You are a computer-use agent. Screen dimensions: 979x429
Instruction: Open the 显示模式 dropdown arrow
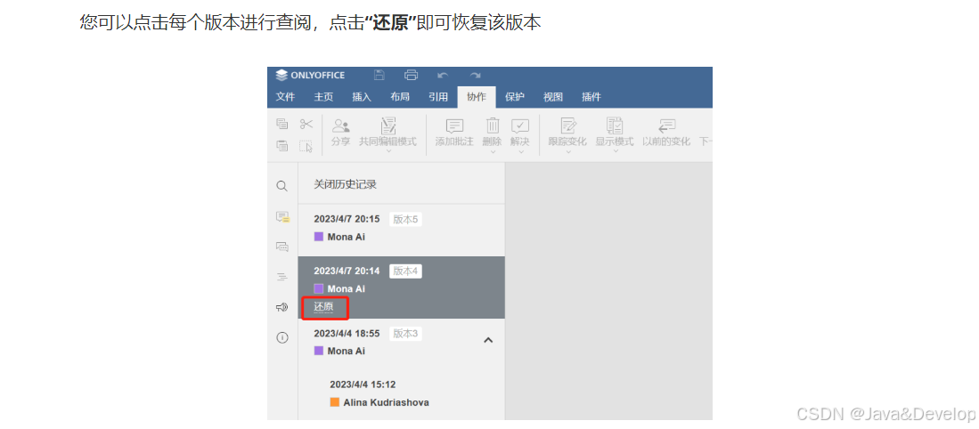click(x=615, y=151)
